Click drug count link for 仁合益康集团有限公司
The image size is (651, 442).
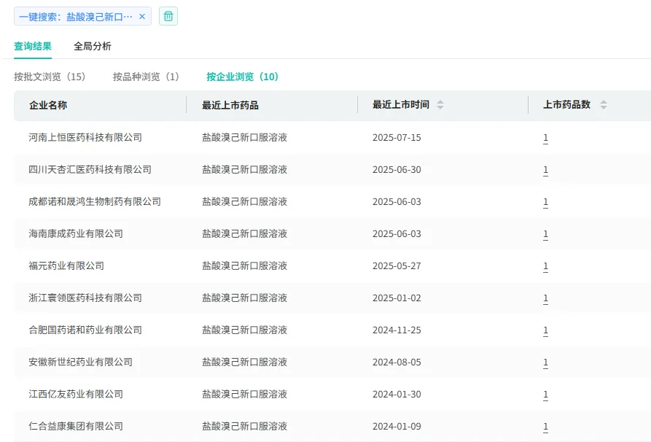(545, 427)
